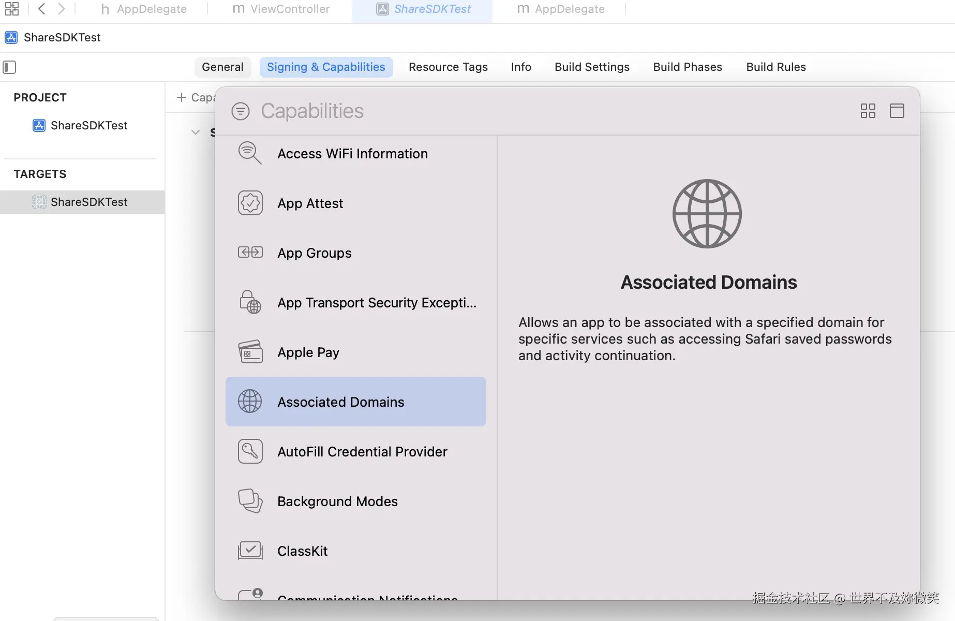Toggle the column layout view in Capabilities popup

pyautogui.click(x=897, y=110)
